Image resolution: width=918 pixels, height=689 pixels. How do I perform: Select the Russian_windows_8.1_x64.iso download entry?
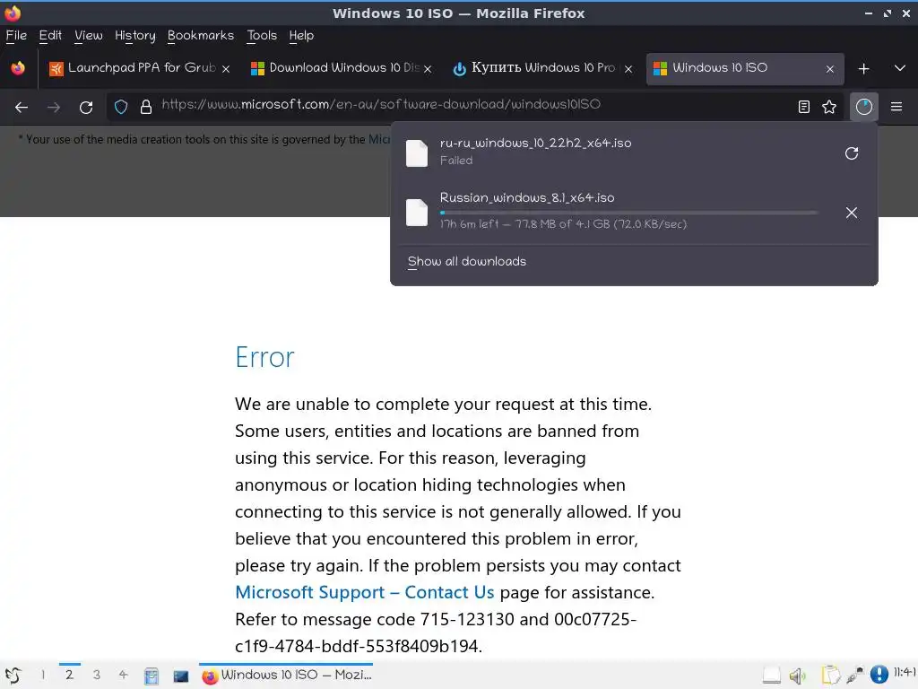point(634,211)
